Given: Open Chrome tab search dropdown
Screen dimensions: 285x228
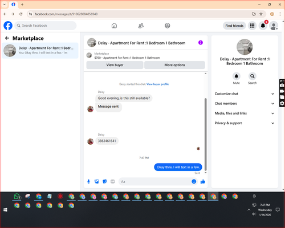Looking at the screenshot, I should coord(5,5).
